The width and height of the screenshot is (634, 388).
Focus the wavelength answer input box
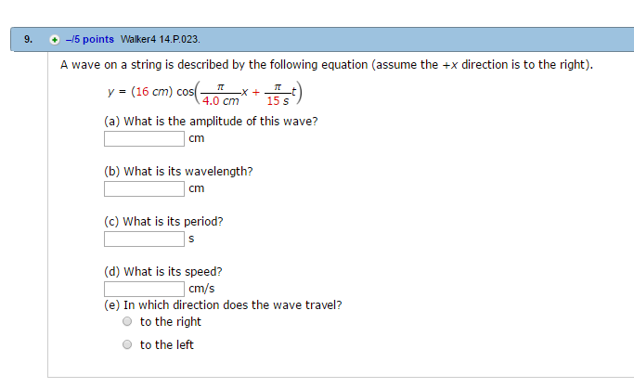tap(144, 189)
